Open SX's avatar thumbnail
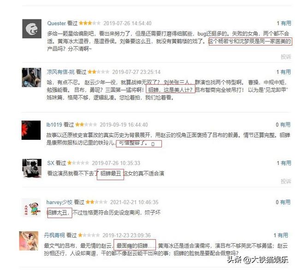The height and width of the screenshot is (270, 295). tap(32, 168)
